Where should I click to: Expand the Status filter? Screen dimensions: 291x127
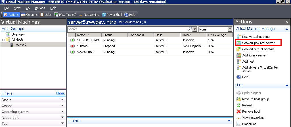point(62,100)
